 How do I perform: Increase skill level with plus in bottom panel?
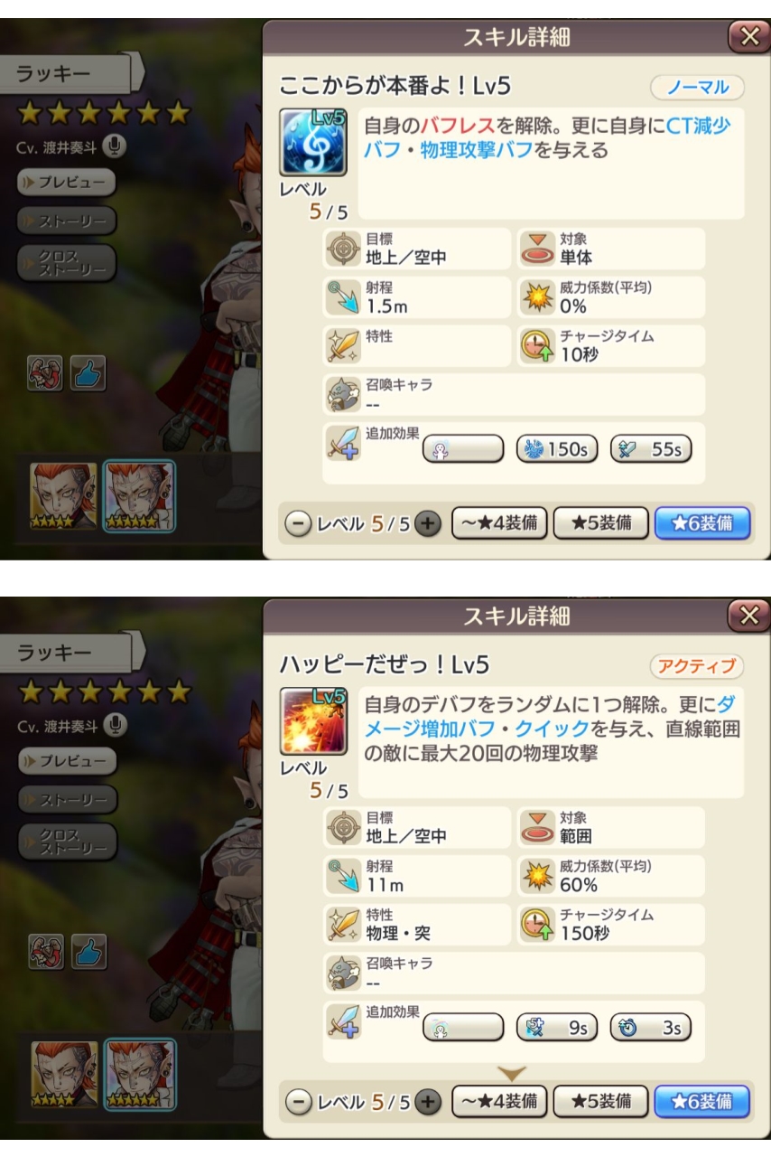(428, 1102)
